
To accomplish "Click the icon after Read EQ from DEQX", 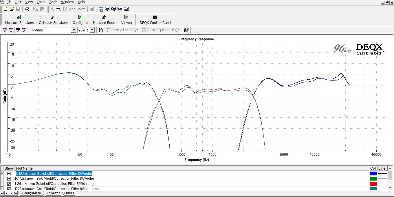I will click(x=187, y=30).
